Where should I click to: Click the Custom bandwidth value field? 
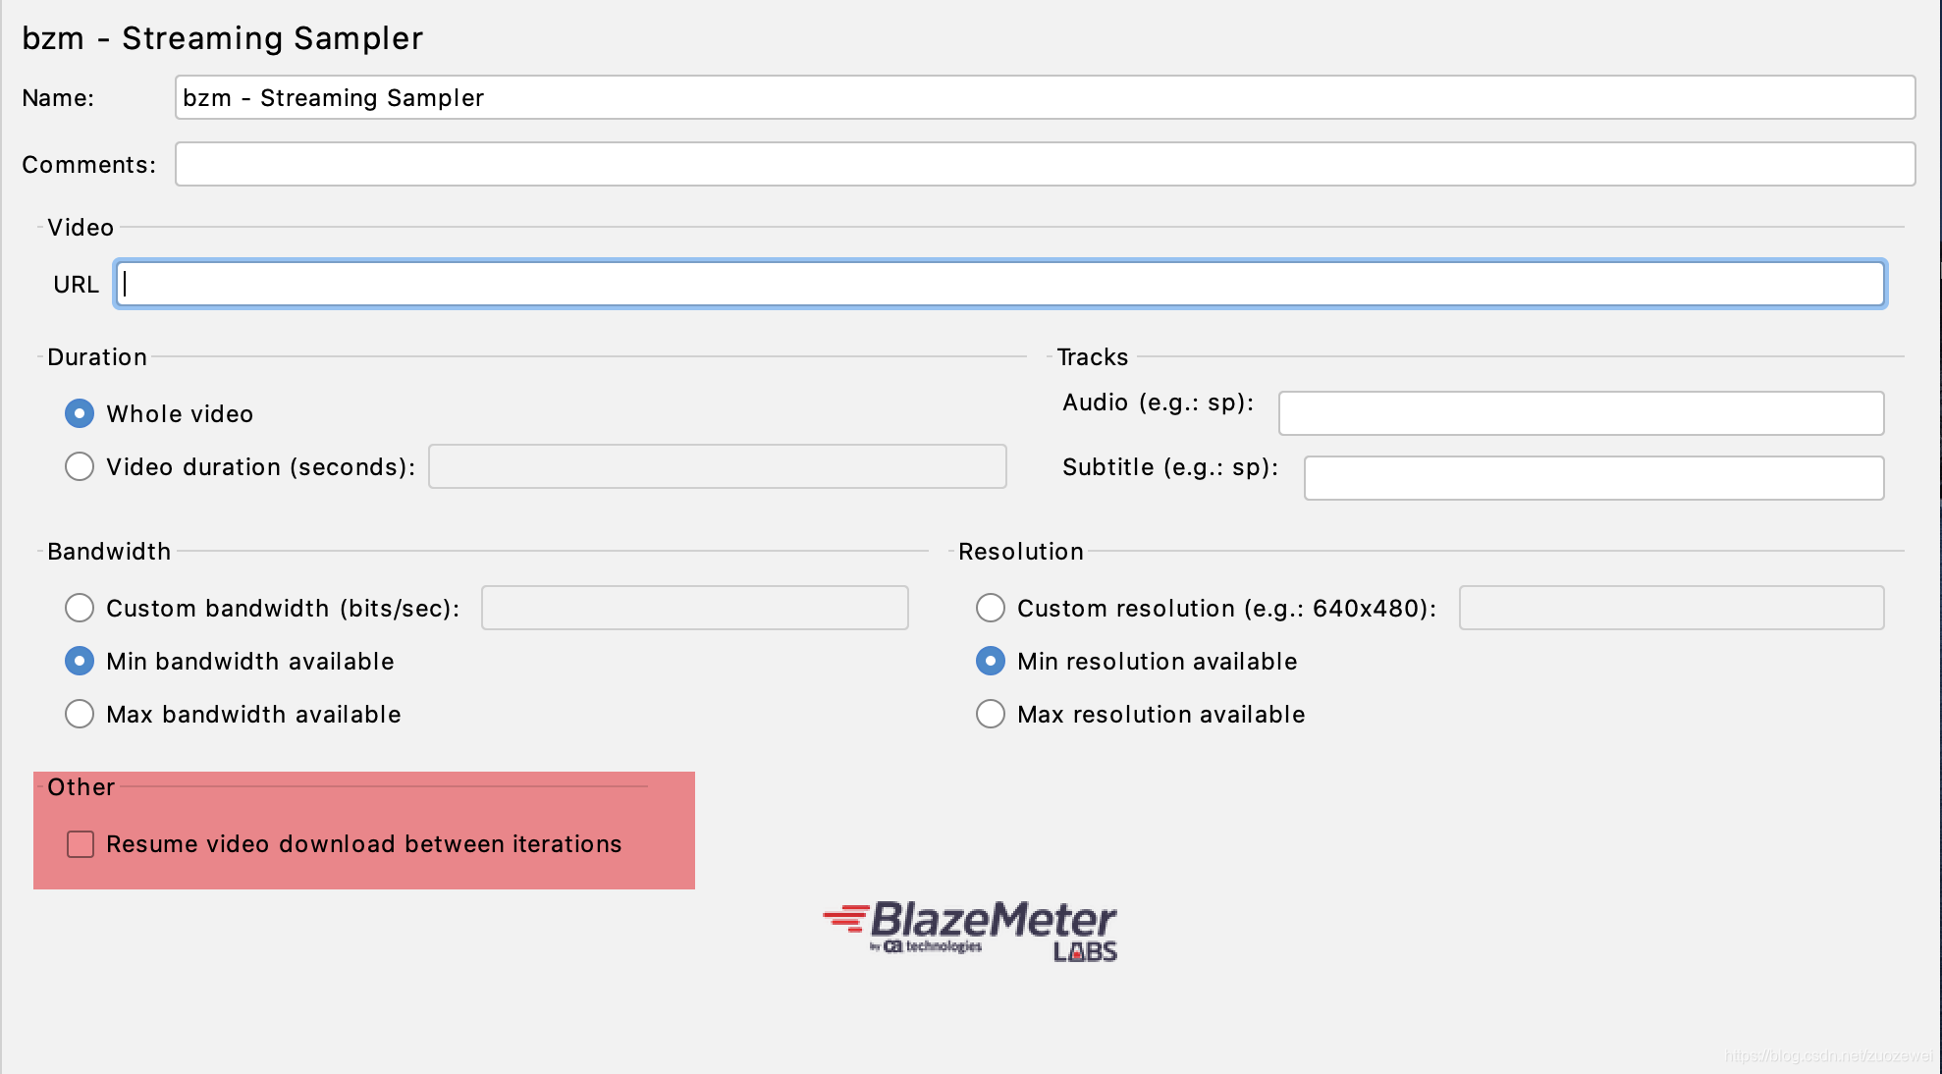pos(694,608)
